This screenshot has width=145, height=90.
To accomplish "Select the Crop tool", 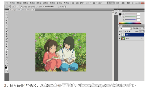I will pyautogui.click(x=7, y=23).
